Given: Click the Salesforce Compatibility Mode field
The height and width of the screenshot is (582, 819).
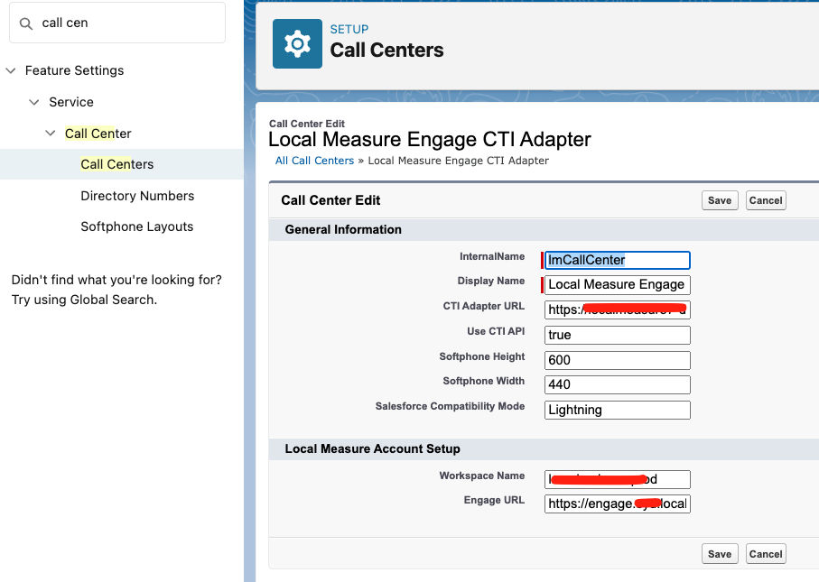Looking at the screenshot, I should tap(618, 410).
